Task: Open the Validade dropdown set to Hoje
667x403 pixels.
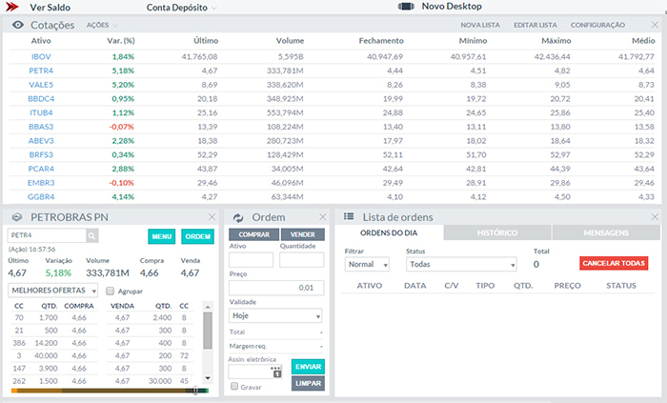Action: point(276,315)
